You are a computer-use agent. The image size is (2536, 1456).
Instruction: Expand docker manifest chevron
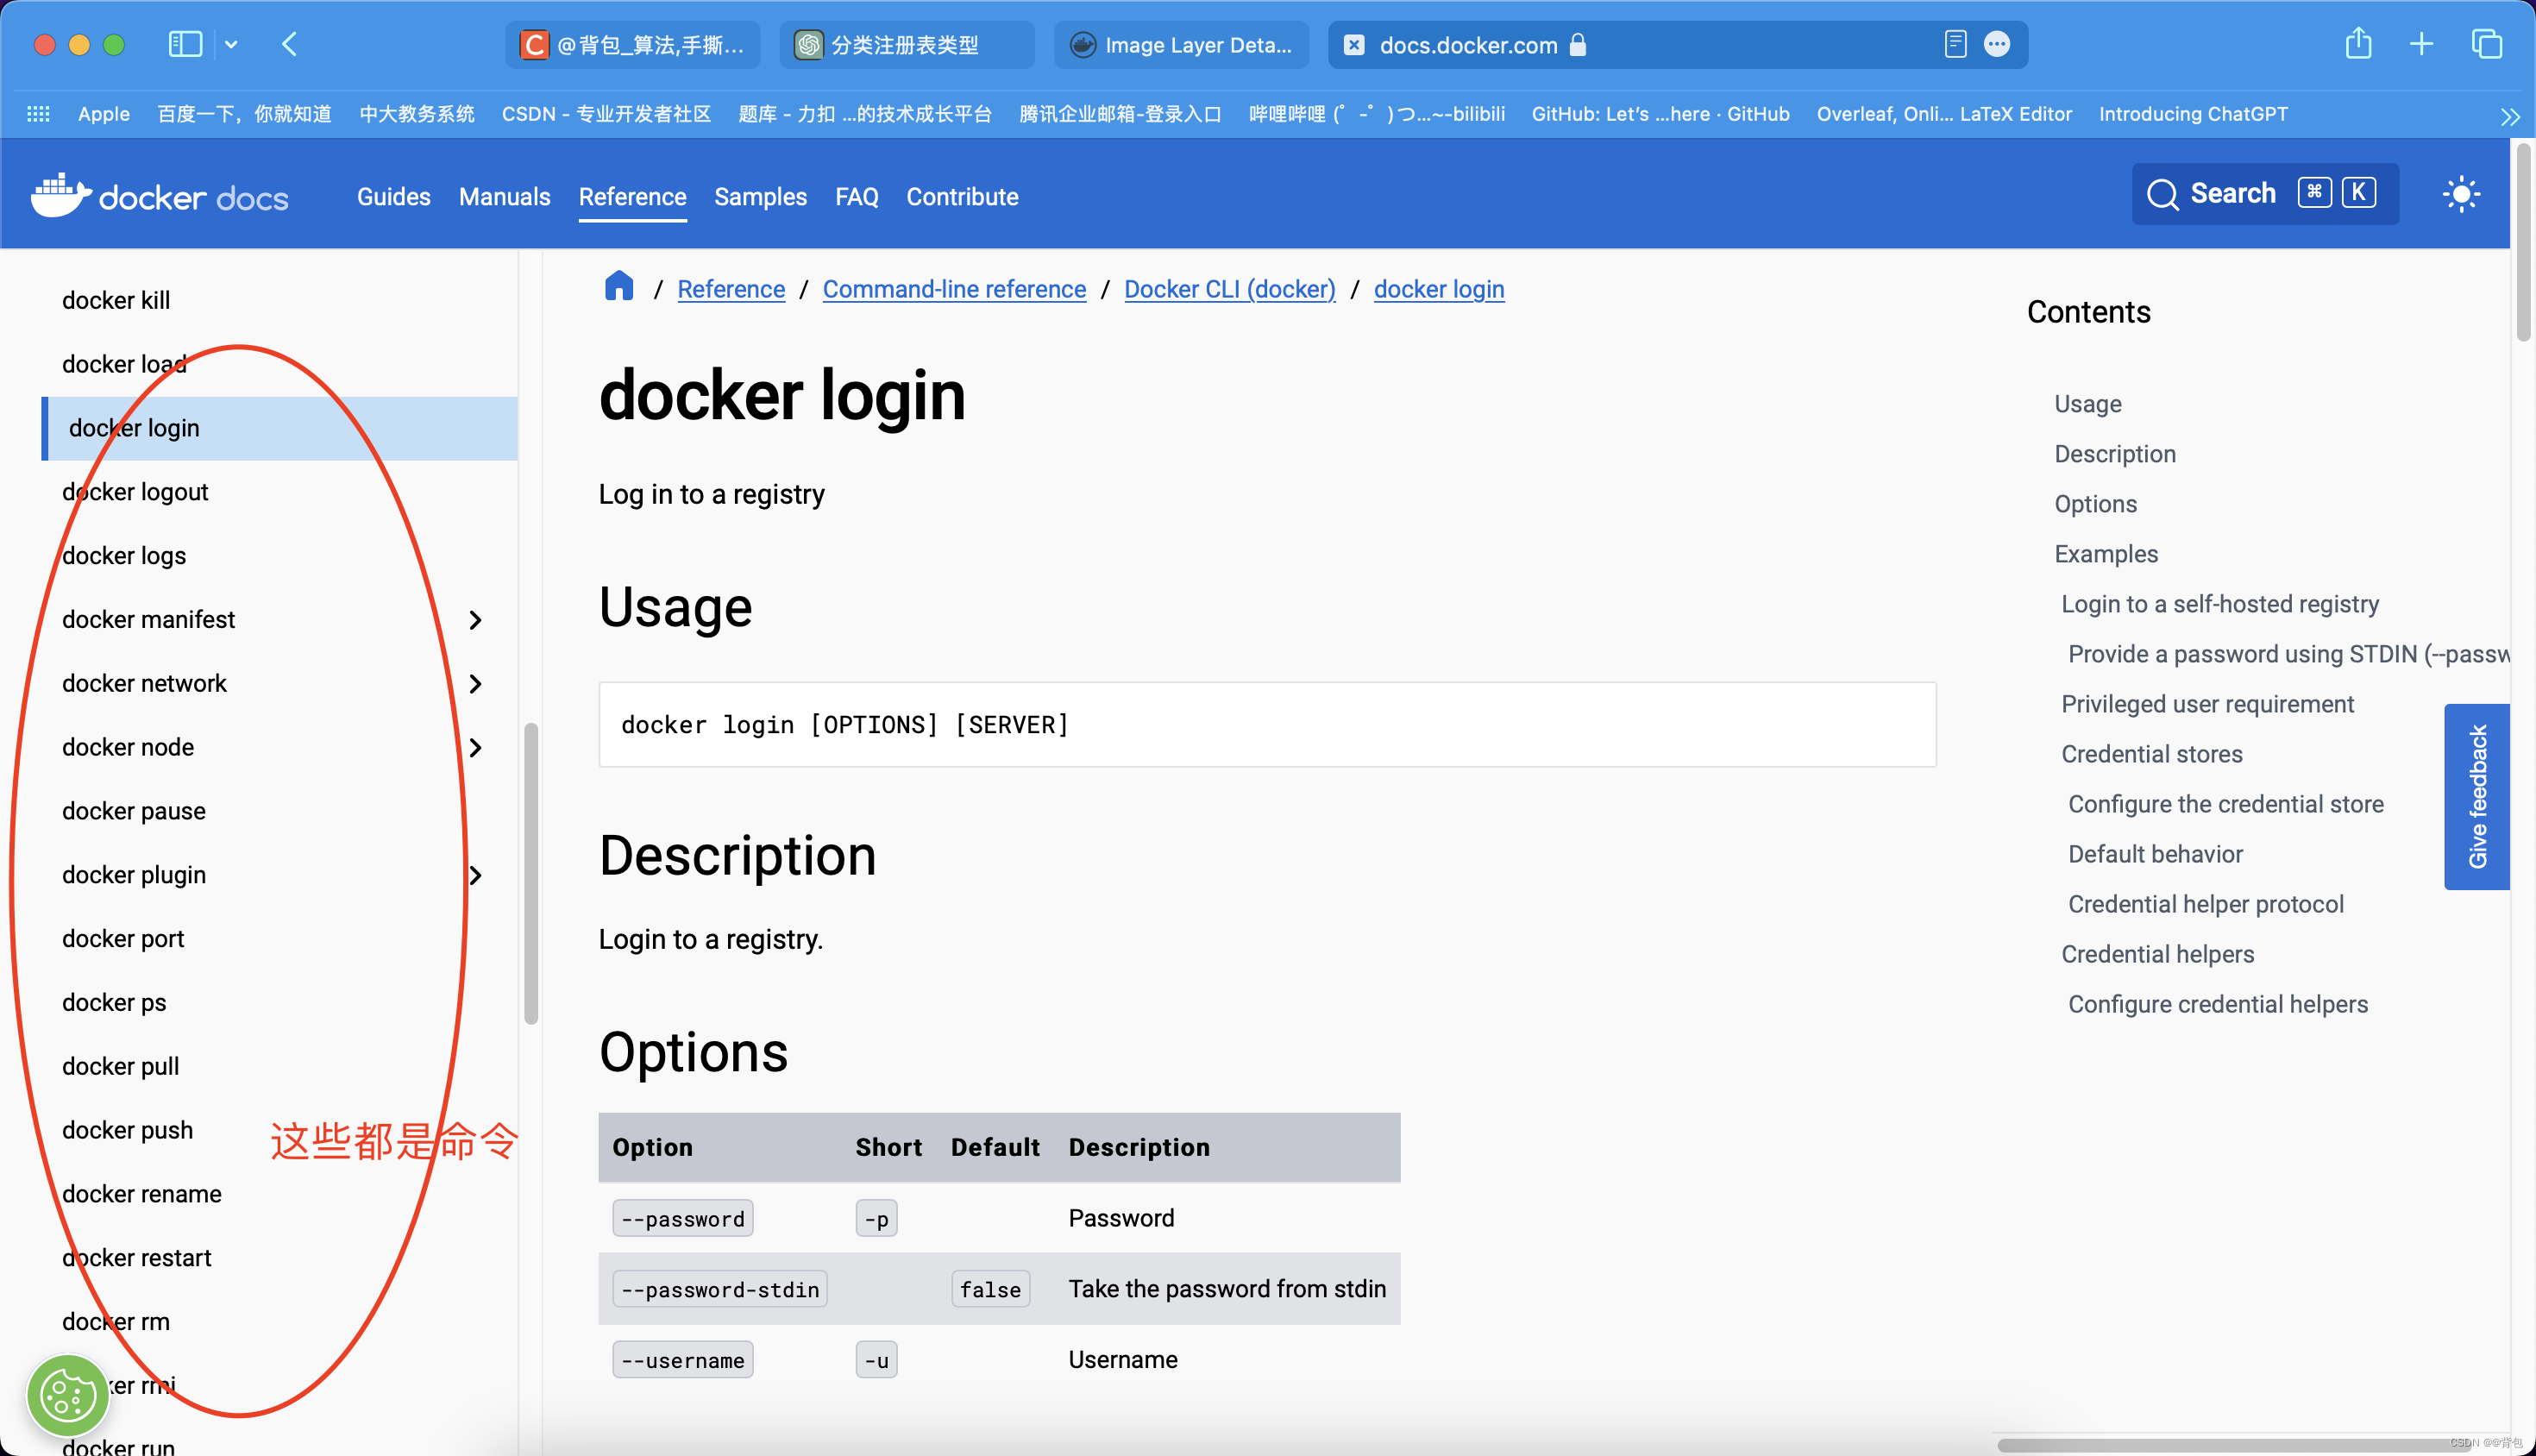(x=475, y=620)
